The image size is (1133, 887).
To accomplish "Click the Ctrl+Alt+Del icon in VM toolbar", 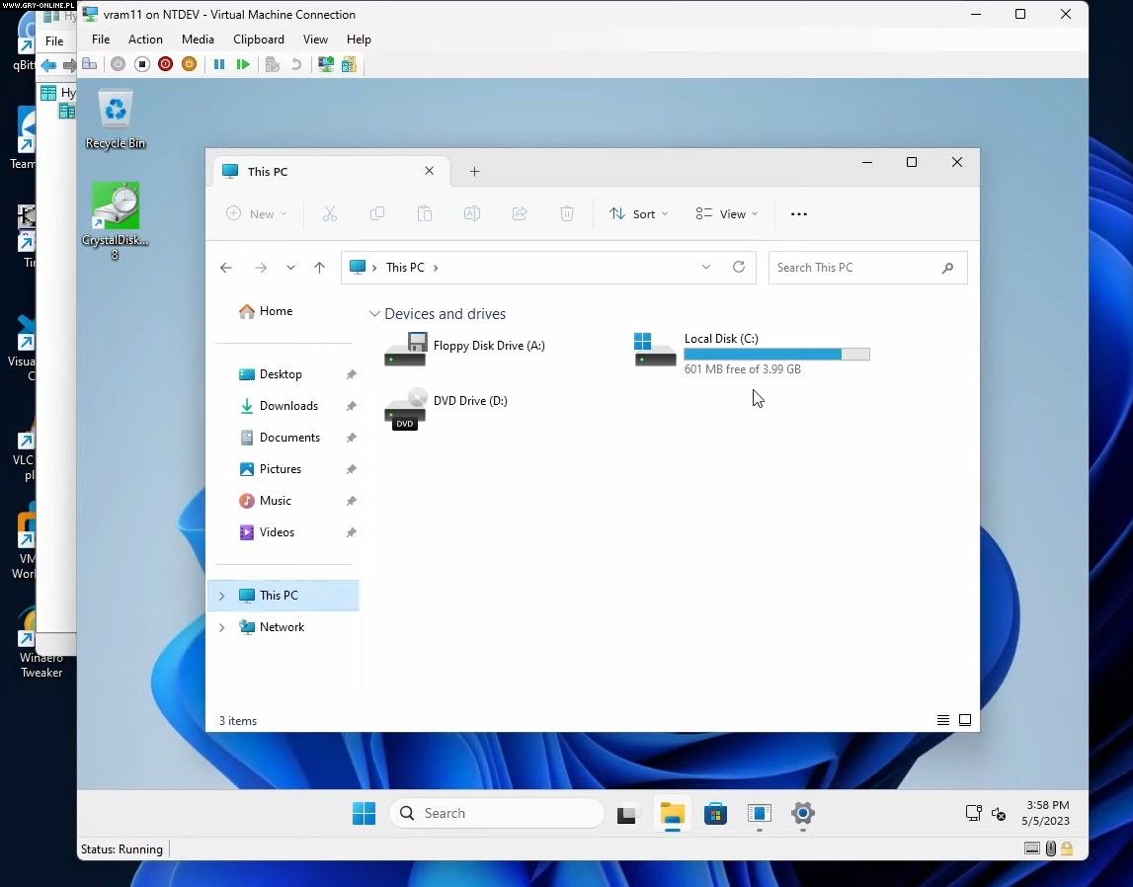I will tap(90, 64).
